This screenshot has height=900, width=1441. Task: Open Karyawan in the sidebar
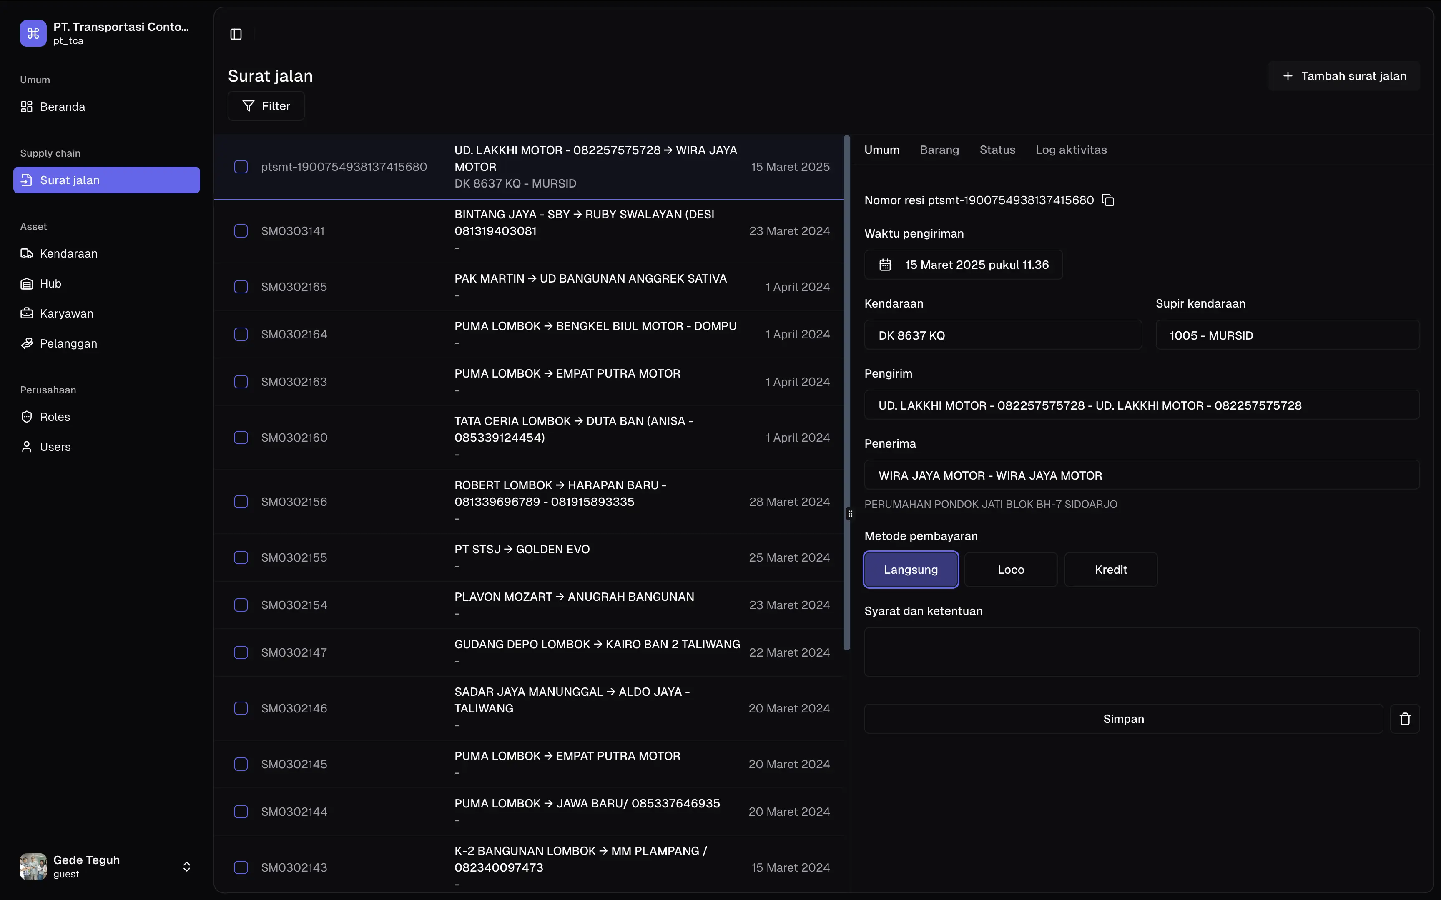point(66,314)
